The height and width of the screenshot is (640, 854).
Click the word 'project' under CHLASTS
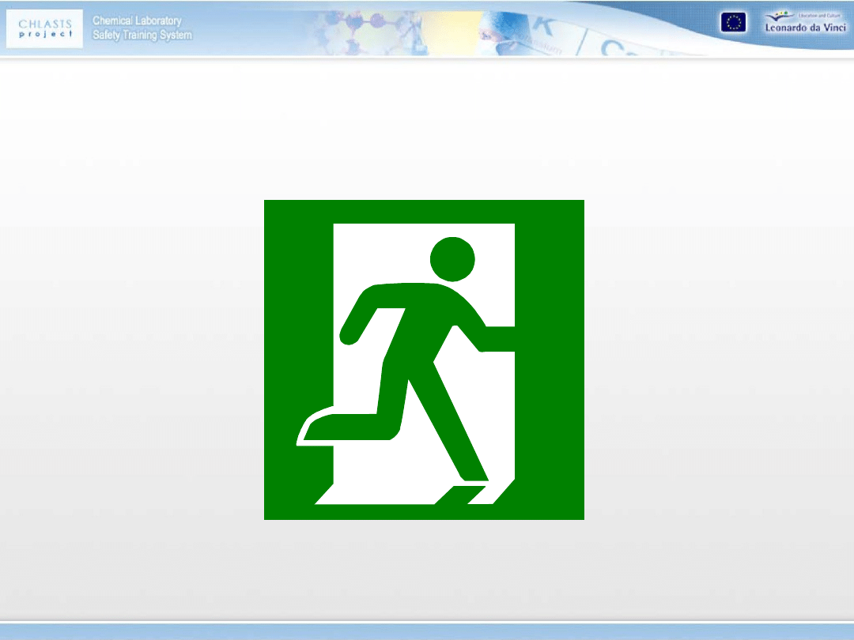[x=45, y=35]
